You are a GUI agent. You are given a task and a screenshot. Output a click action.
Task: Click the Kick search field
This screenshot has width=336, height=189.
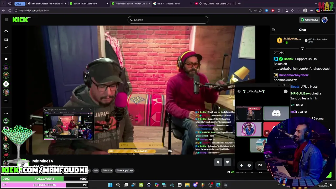[x=168, y=20]
